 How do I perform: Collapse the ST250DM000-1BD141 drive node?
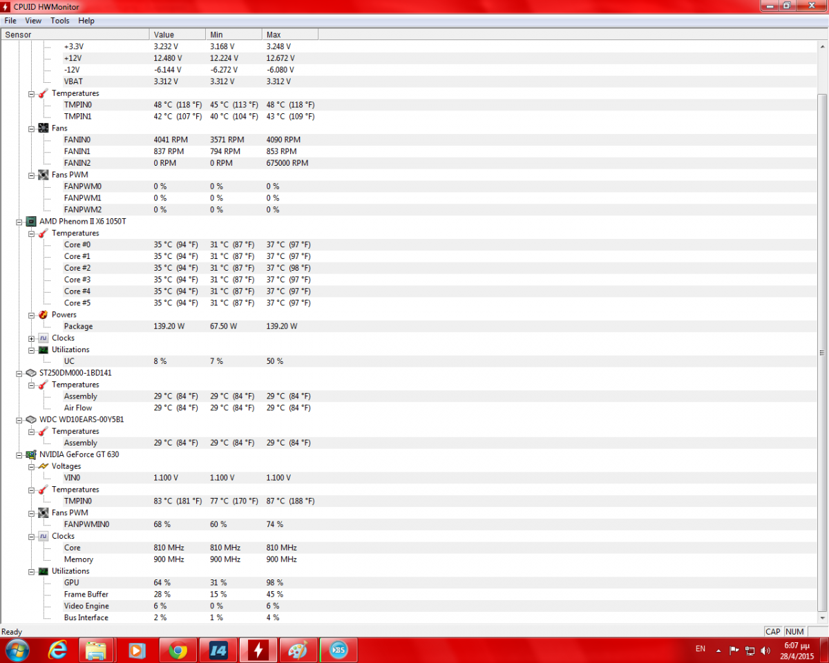(x=19, y=373)
